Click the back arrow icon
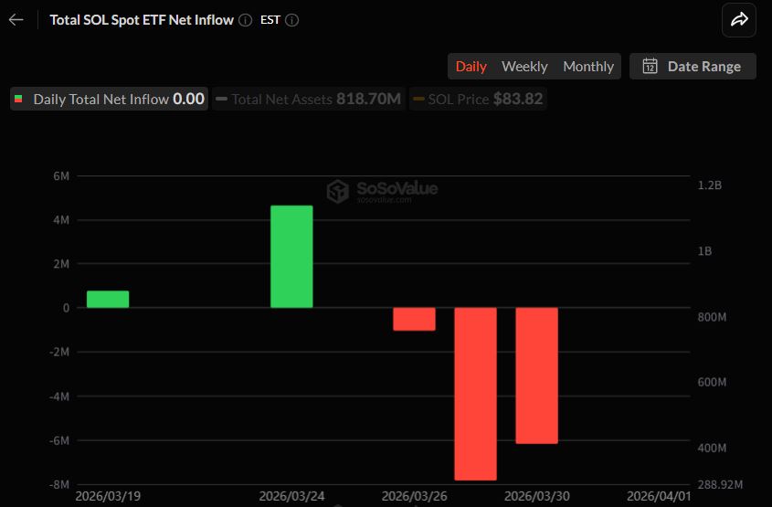The height and width of the screenshot is (507, 772). pyautogui.click(x=16, y=20)
